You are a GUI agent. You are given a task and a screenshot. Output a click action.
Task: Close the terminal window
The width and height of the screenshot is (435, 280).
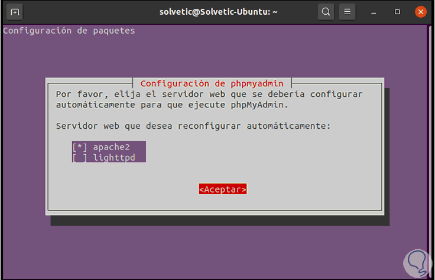[x=421, y=12]
